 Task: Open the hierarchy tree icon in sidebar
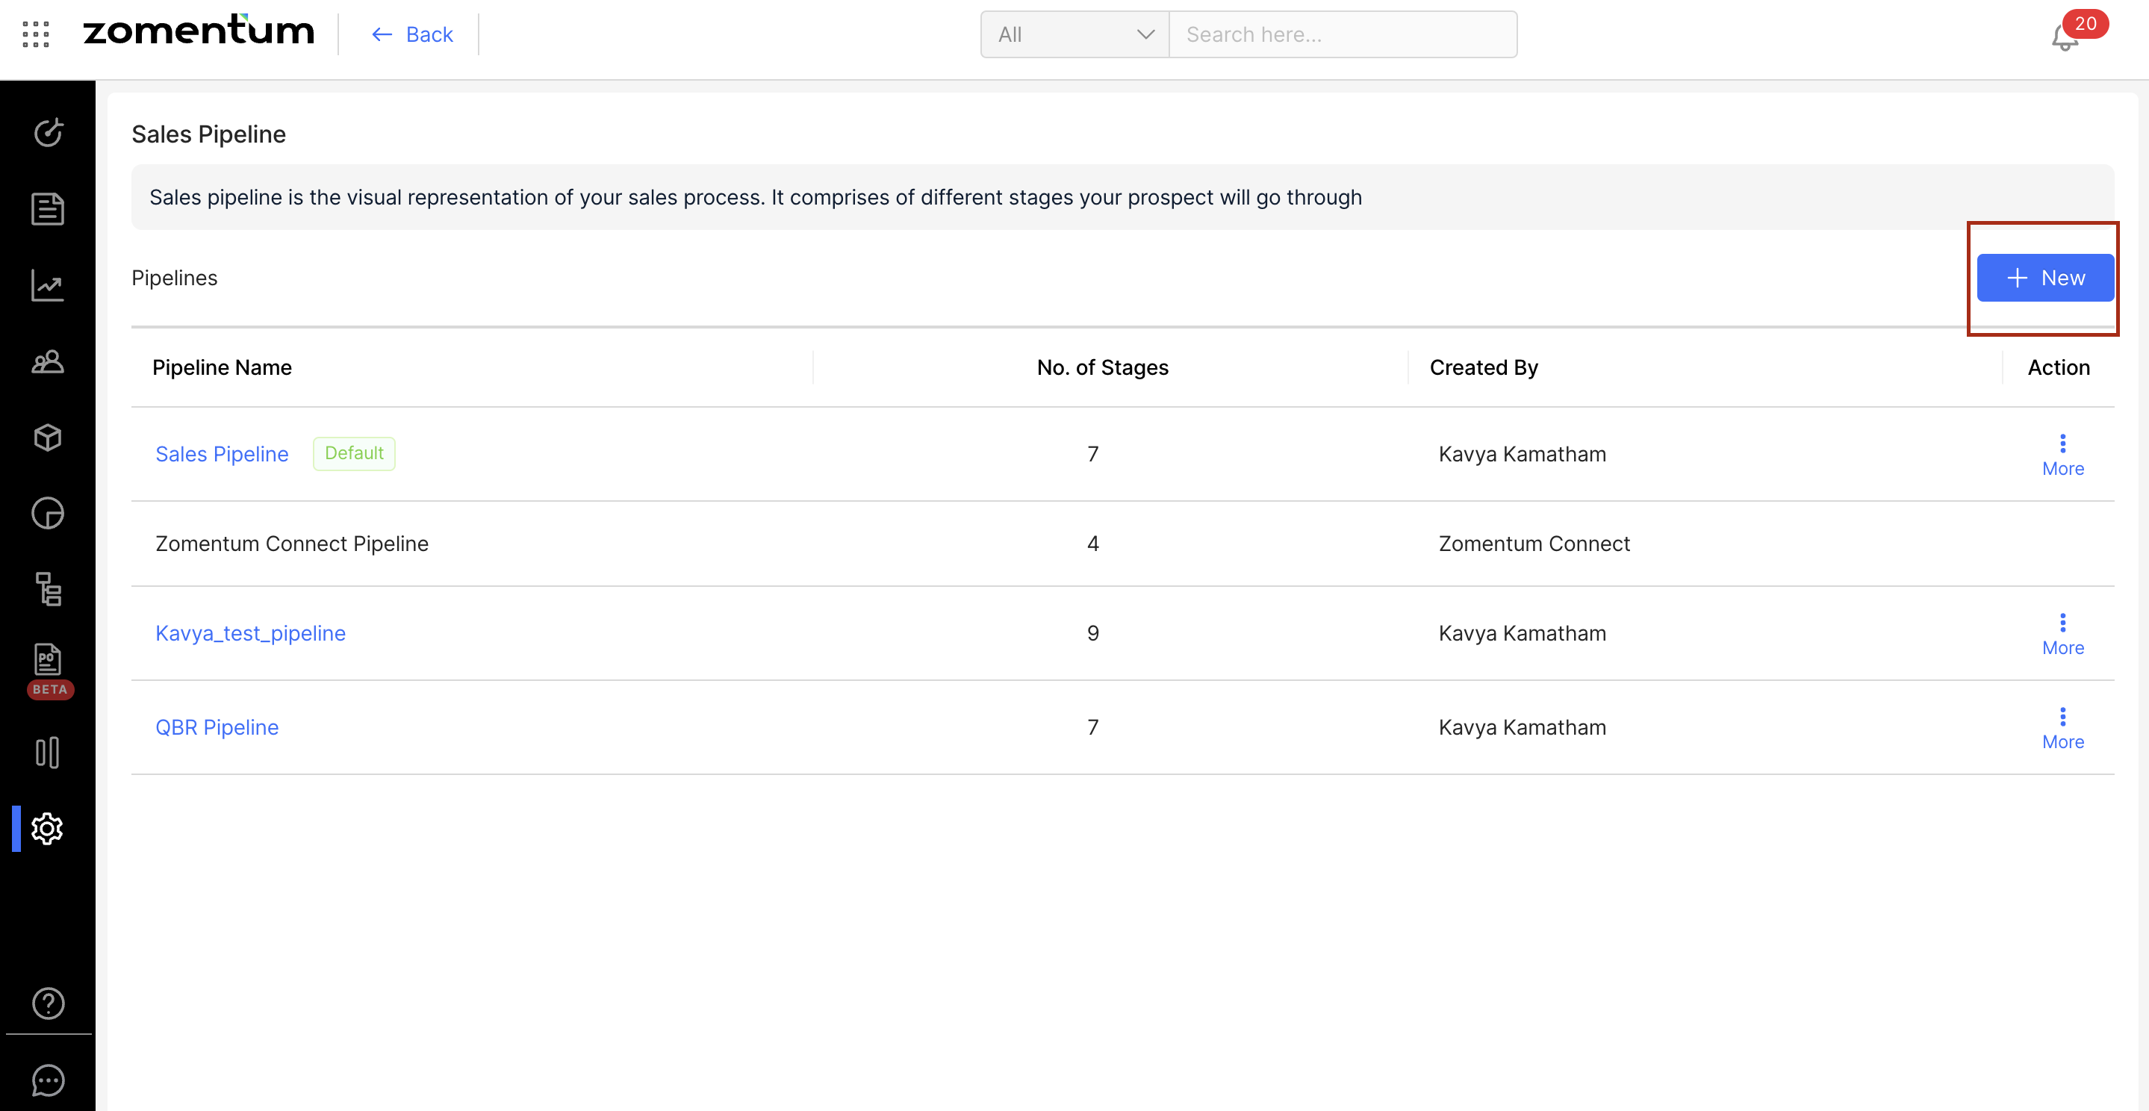(x=48, y=589)
